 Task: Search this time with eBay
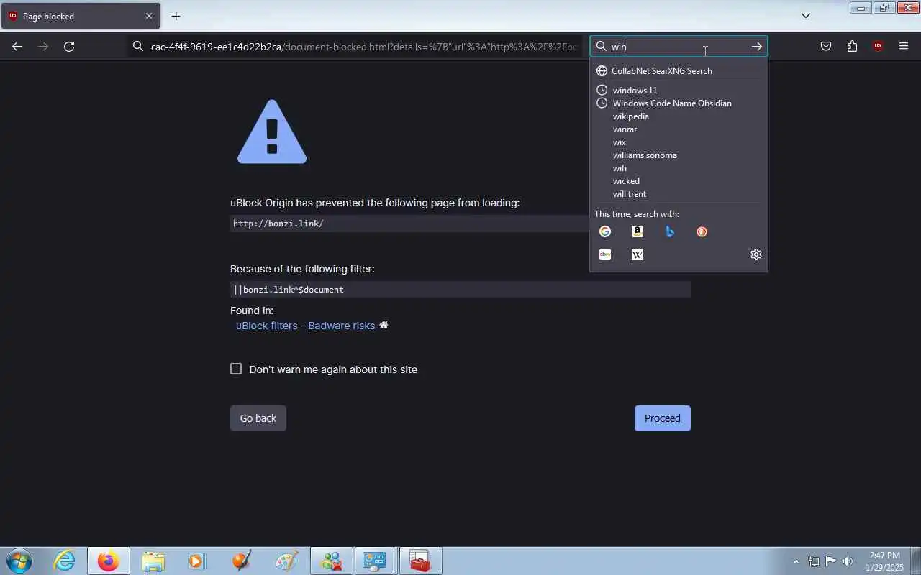(605, 254)
